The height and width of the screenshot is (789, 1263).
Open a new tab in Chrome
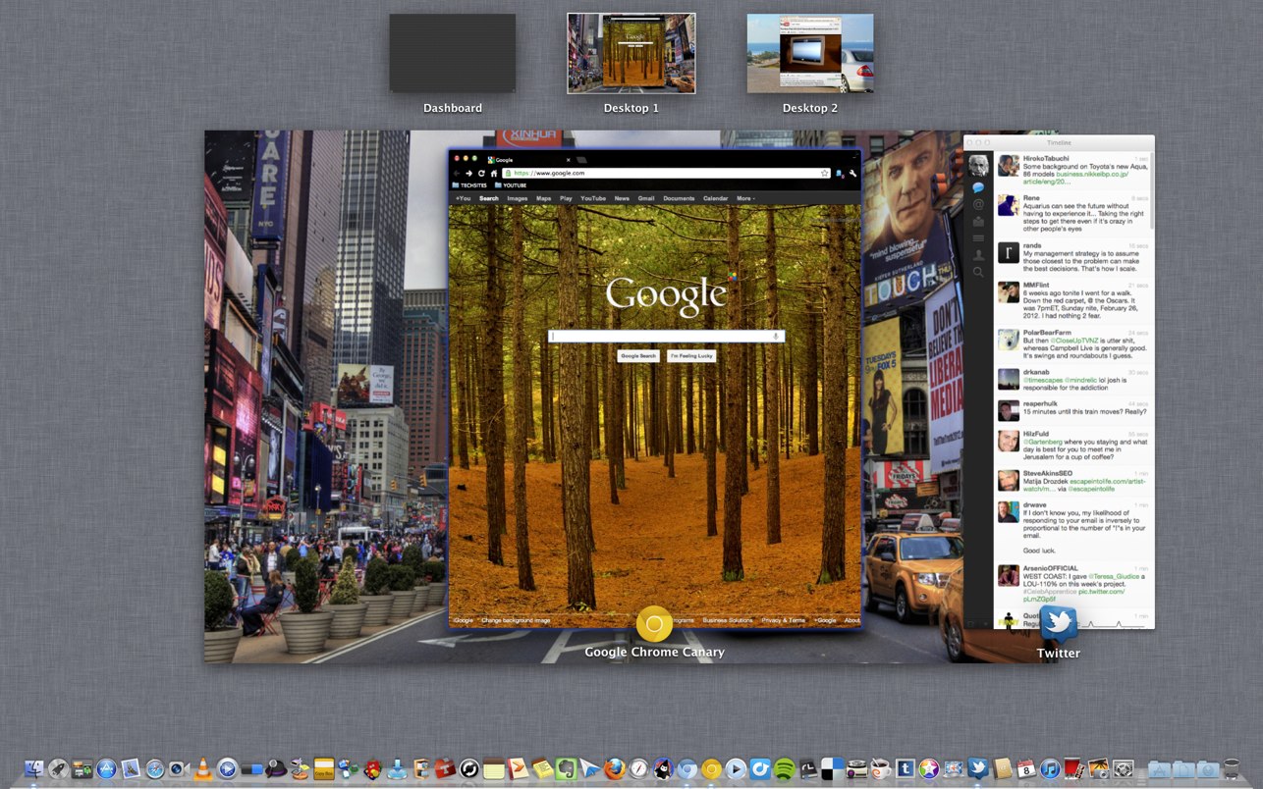click(582, 159)
